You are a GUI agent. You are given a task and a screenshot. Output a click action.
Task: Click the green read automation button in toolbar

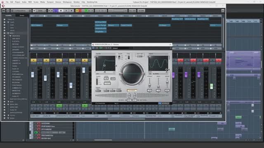pos(86,11)
